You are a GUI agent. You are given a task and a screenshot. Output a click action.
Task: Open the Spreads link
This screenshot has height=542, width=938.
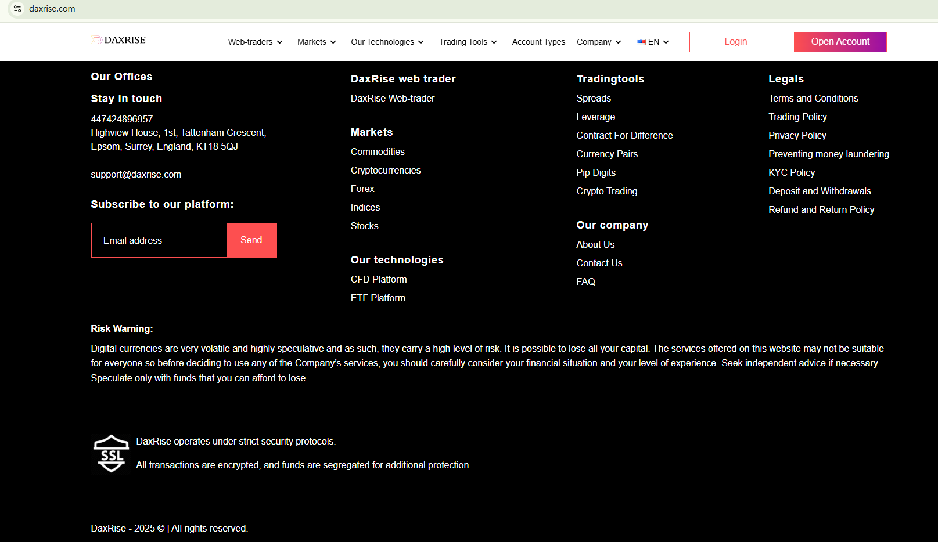tap(594, 99)
